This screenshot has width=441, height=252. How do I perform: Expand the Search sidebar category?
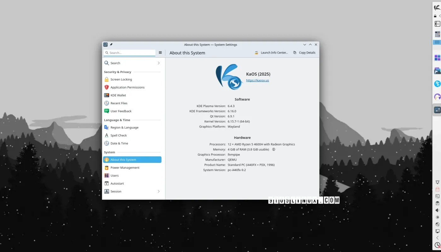point(158,63)
